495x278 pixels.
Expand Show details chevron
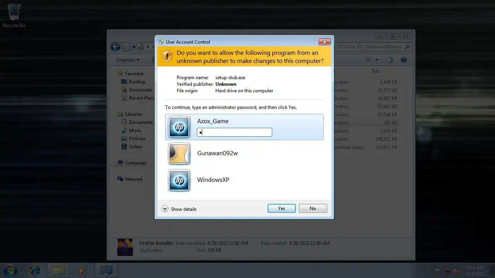(165, 209)
